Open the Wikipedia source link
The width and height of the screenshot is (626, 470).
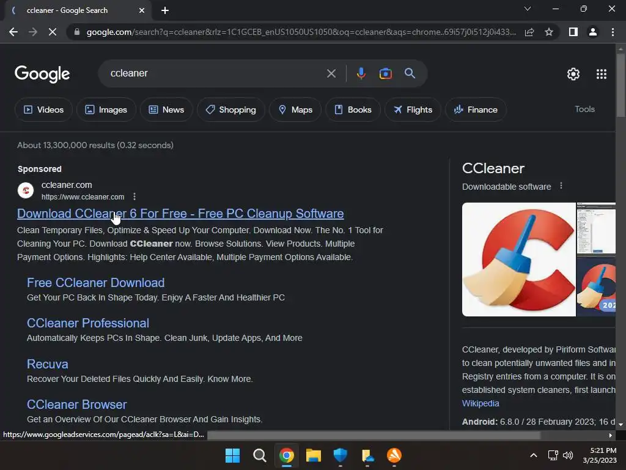[x=481, y=403]
